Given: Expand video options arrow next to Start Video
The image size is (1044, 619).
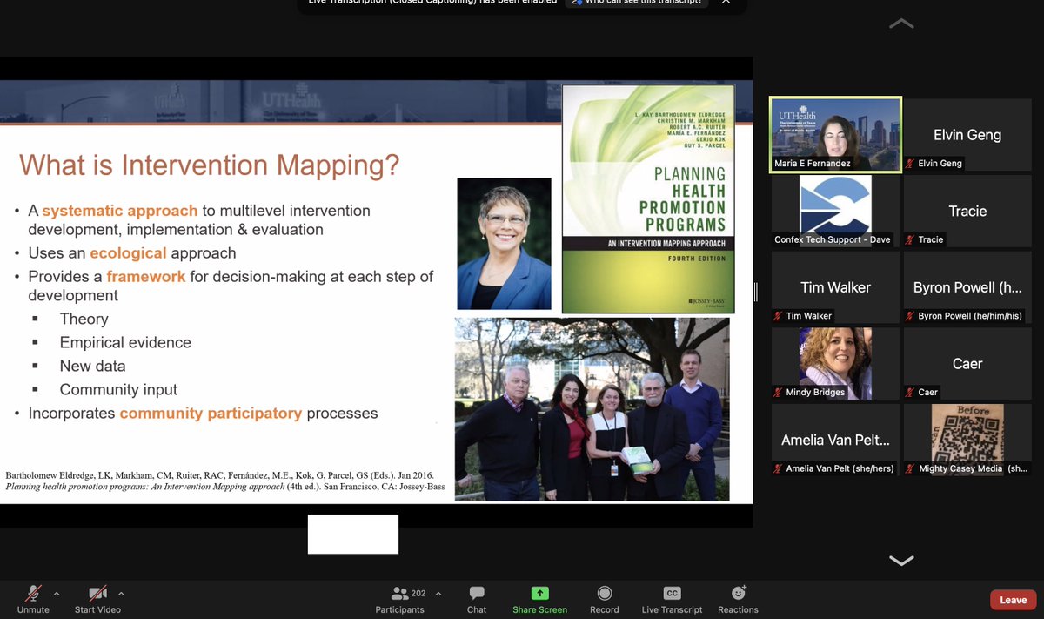Looking at the screenshot, I should coord(121,594).
